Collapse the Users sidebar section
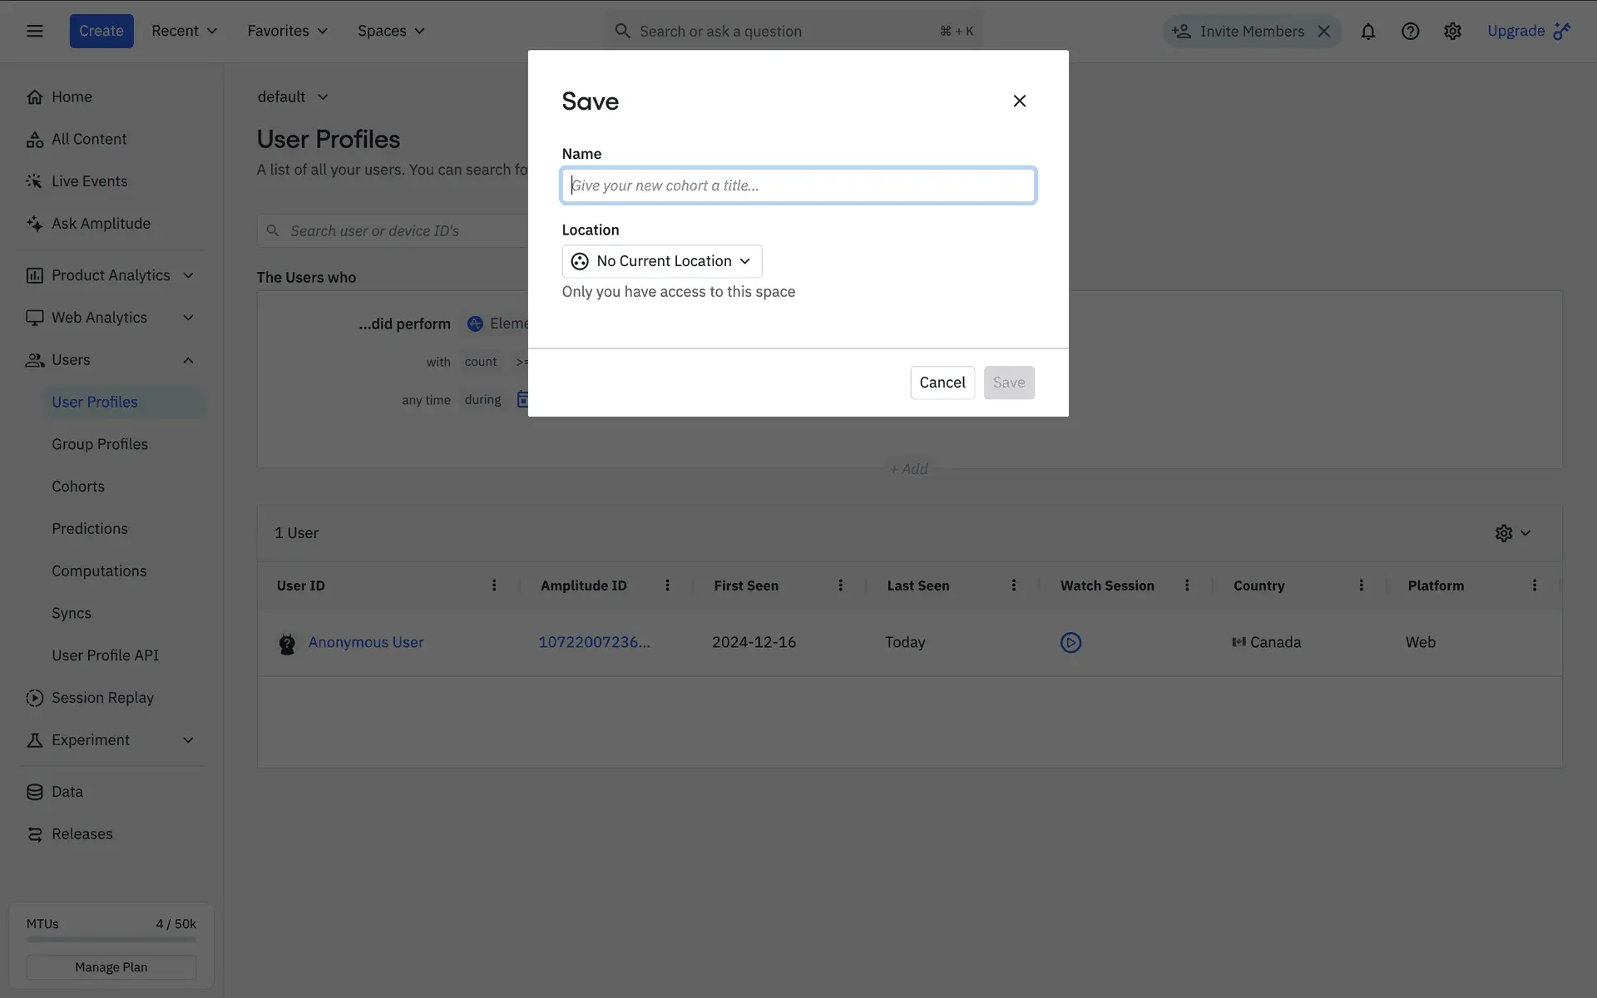This screenshot has width=1597, height=998. pyautogui.click(x=188, y=360)
